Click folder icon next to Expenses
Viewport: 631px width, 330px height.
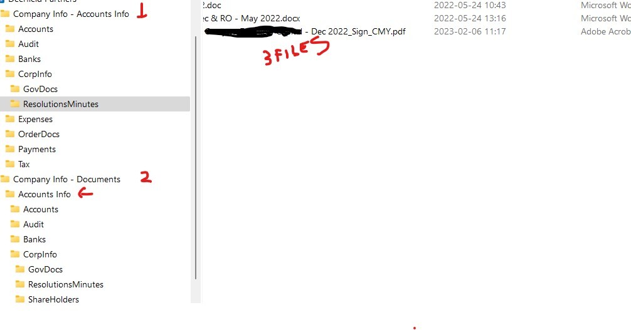click(x=10, y=119)
